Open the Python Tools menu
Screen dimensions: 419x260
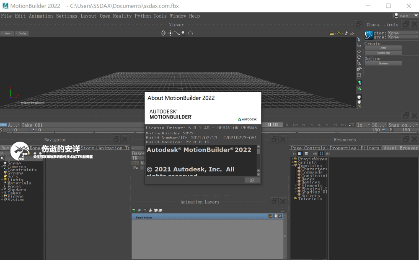pos(151,16)
